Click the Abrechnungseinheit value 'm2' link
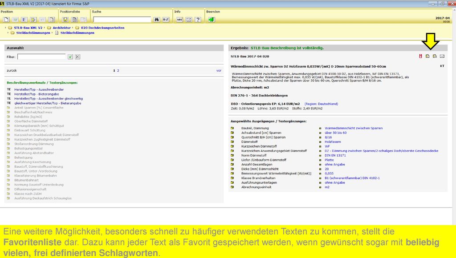 327,187
